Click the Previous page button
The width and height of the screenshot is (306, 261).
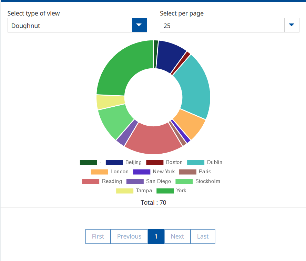(x=129, y=236)
